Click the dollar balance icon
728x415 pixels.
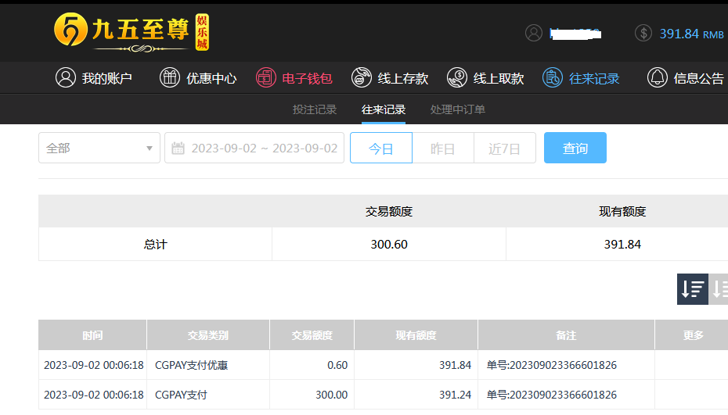tap(643, 33)
